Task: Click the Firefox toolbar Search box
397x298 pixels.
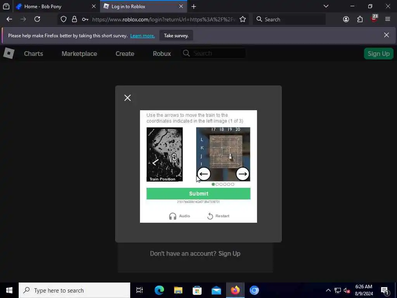Action: pyautogui.click(x=289, y=19)
